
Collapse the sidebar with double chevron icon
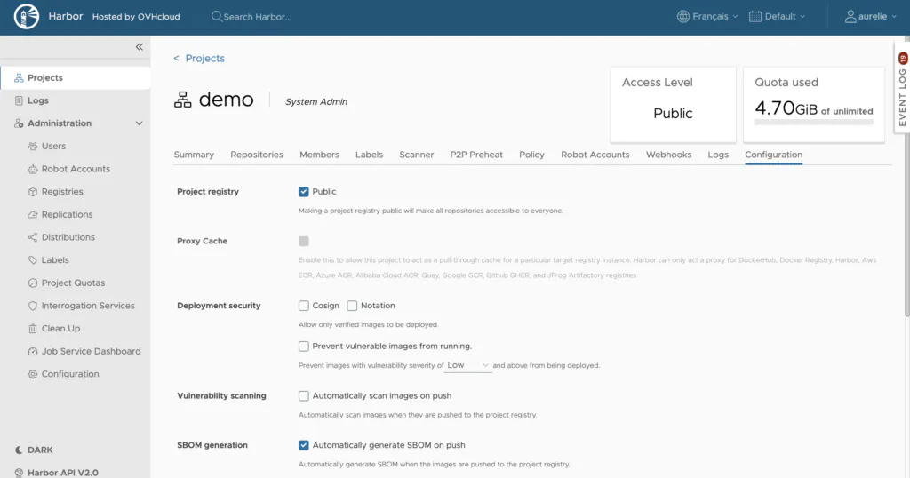click(140, 47)
